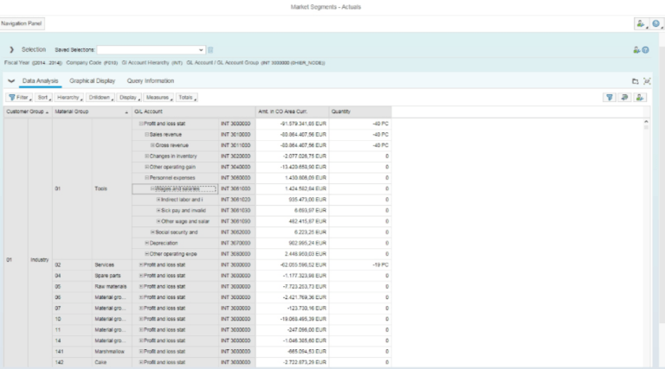Screen dimensions: 665x369
Task: Open the Measures toolbar menu
Action: point(158,98)
